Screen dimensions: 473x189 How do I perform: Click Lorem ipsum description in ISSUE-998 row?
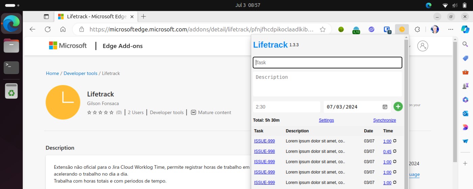tap(315, 151)
